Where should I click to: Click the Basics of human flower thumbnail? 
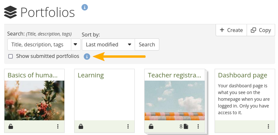34,100
